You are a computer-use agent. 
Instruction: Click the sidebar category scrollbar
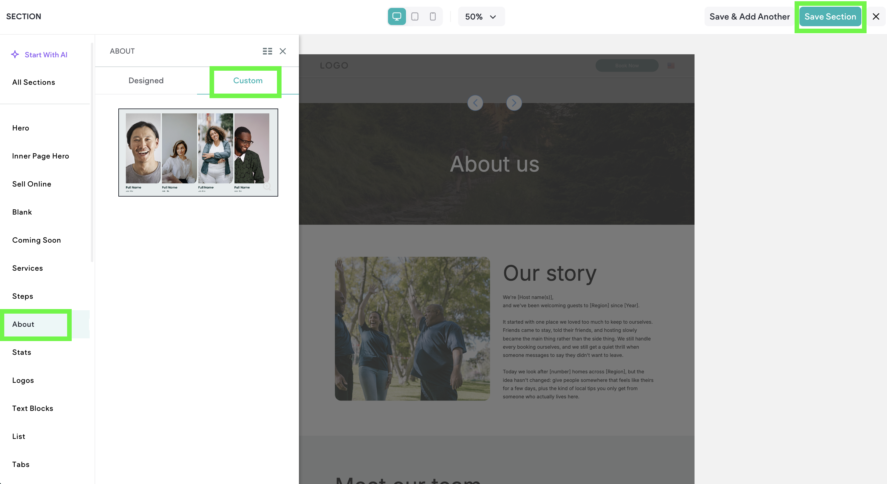pyautogui.click(x=92, y=152)
